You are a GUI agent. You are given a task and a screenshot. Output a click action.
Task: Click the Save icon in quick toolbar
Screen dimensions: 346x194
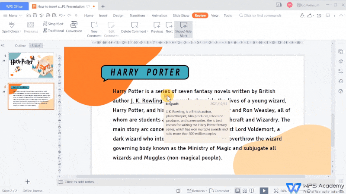[x=35, y=16]
